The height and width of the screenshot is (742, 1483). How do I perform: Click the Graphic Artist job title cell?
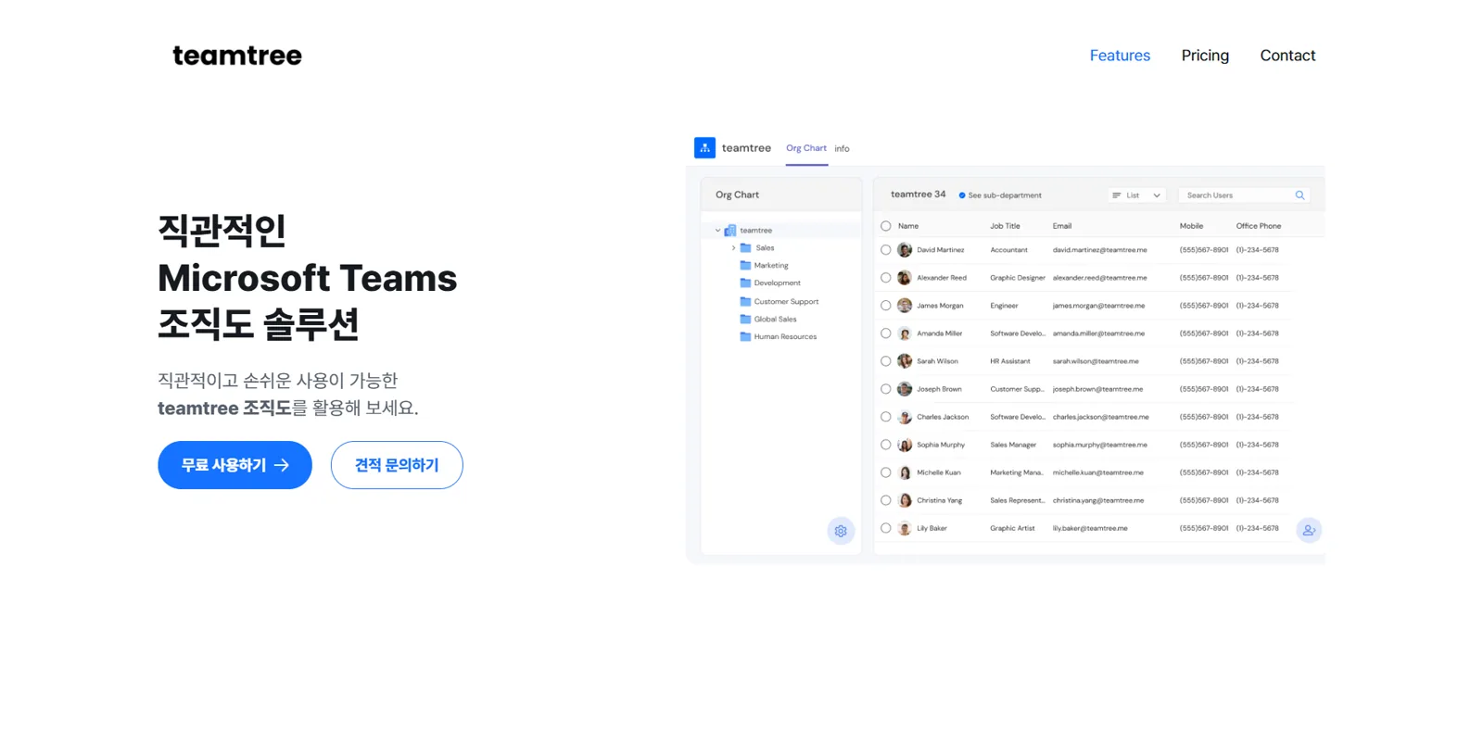pyautogui.click(x=1012, y=528)
